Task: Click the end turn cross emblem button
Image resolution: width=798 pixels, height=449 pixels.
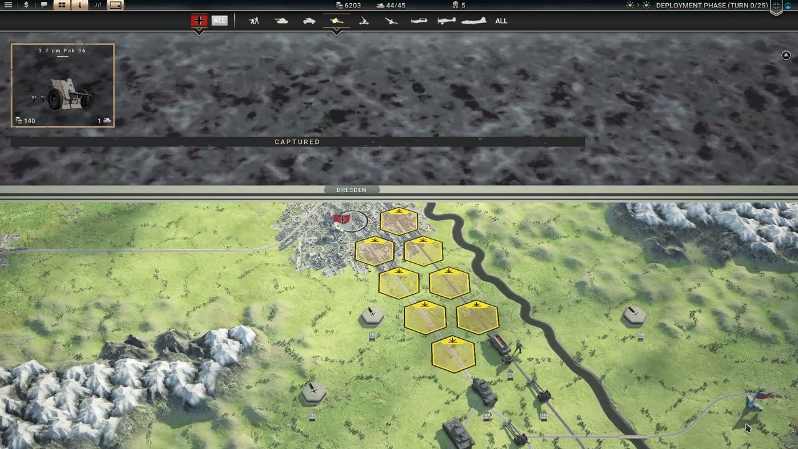Action: tap(777, 7)
